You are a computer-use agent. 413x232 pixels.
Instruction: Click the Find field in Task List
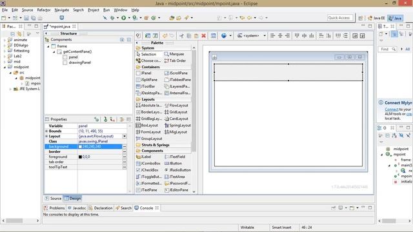coord(387,49)
